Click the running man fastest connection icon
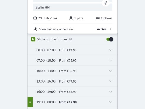 [x=35, y=29]
